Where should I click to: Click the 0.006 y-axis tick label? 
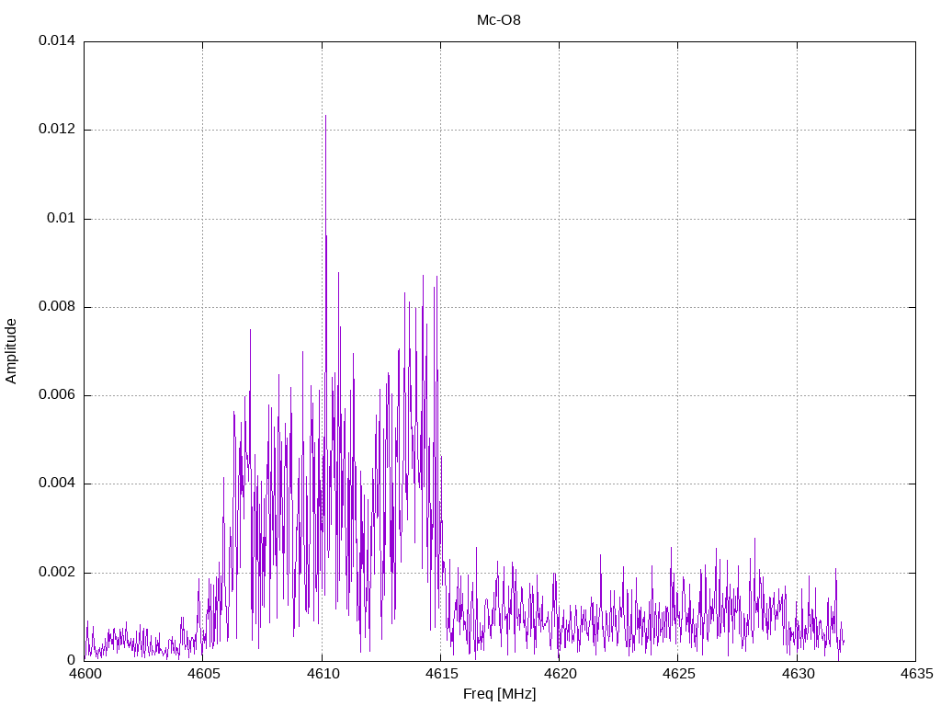[x=56, y=395]
